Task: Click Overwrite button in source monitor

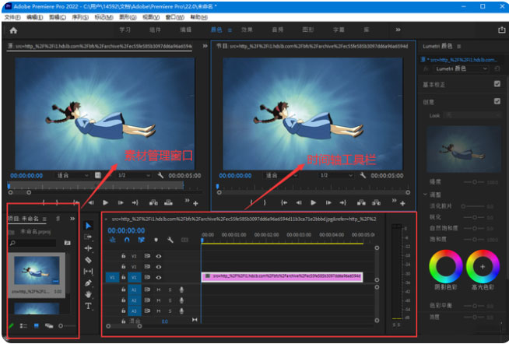Action: click(168, 202)
